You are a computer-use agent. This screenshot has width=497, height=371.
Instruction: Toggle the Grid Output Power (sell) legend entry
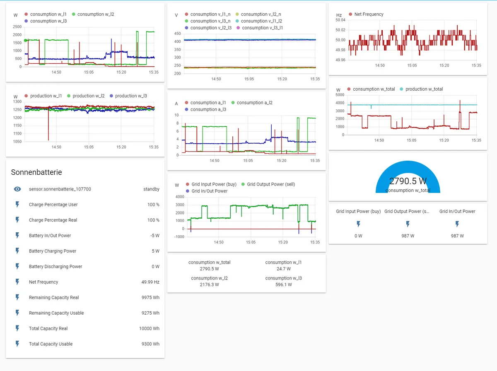tap(268, 184)
